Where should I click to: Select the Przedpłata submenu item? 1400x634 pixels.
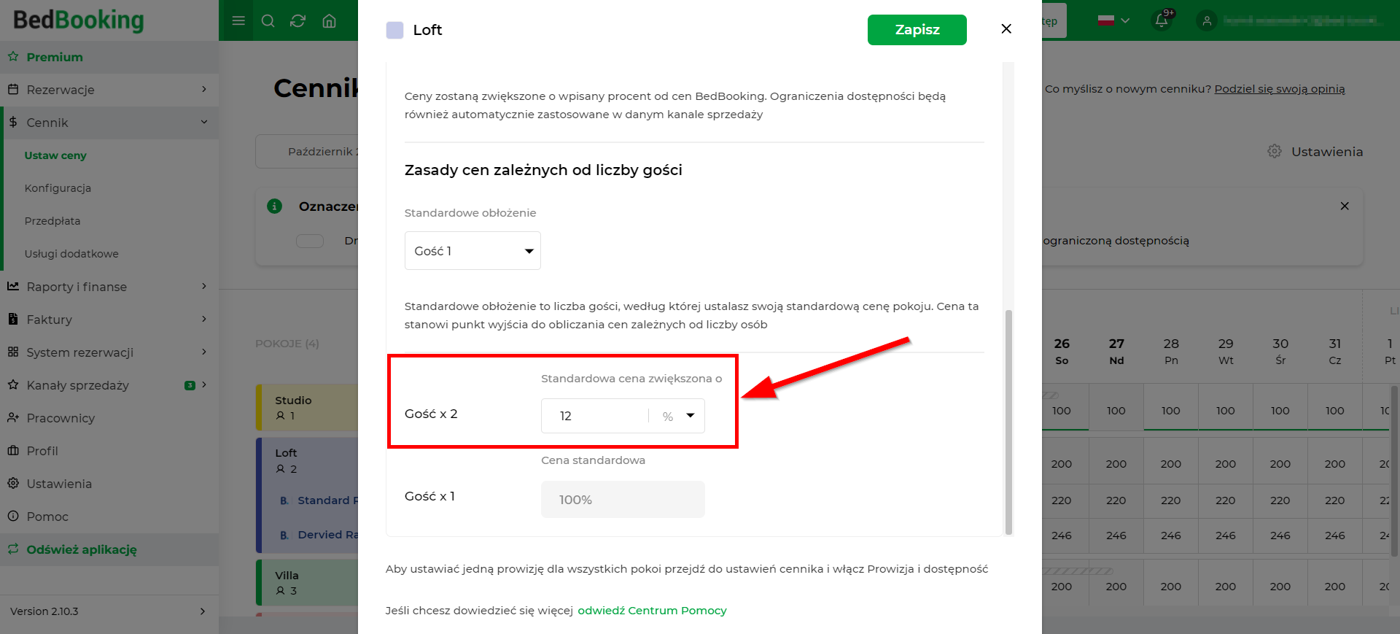click(52, 221)
